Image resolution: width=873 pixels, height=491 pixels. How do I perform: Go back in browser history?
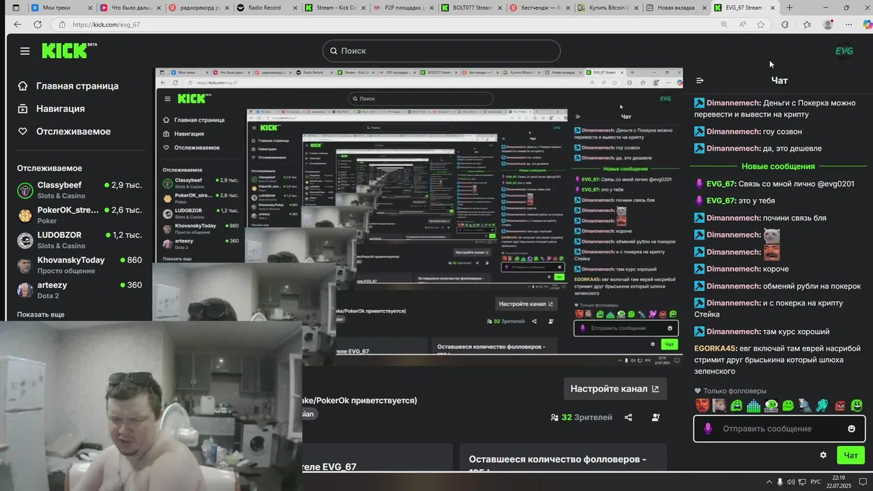17,24
